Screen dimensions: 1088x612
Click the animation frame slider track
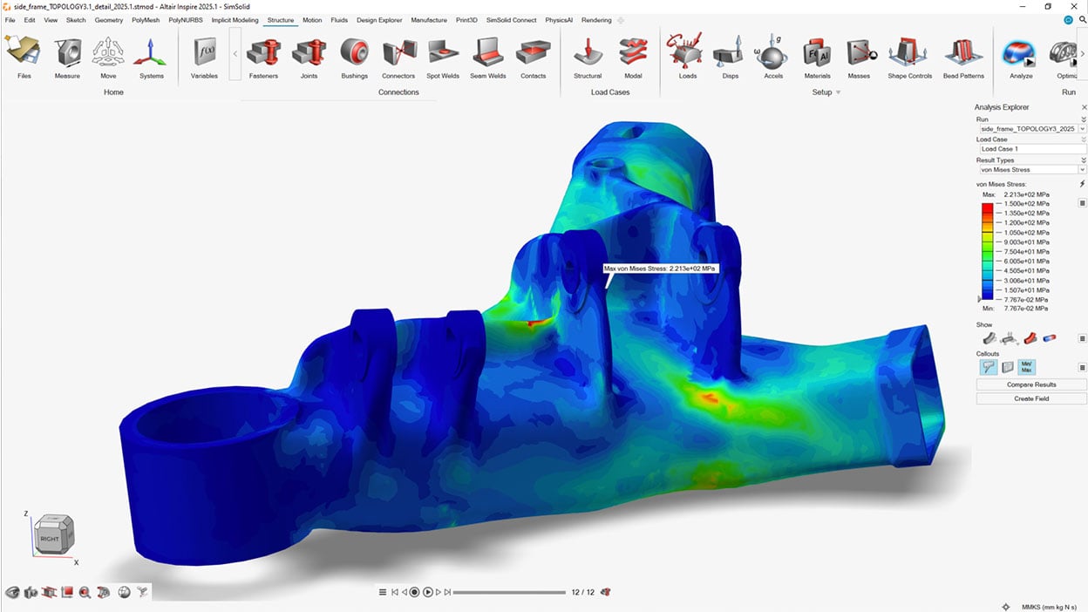tap(509, 593)
